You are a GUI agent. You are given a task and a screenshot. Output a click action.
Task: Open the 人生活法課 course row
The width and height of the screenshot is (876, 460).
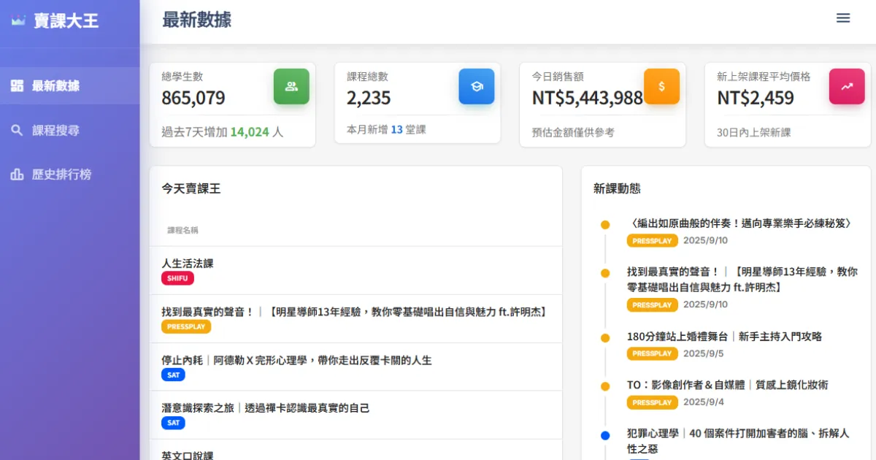point(188,264)
